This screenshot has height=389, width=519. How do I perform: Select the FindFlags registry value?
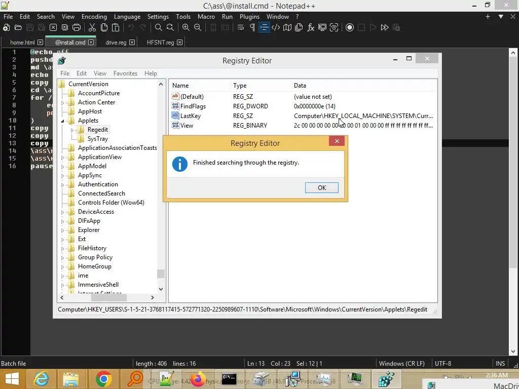(x=193, y=106)
